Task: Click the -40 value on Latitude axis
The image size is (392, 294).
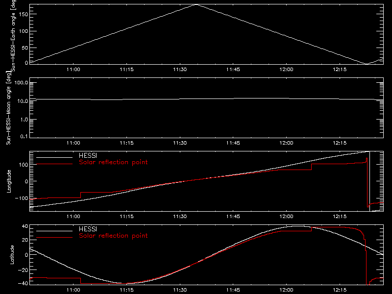Action: tap(23, 284)
